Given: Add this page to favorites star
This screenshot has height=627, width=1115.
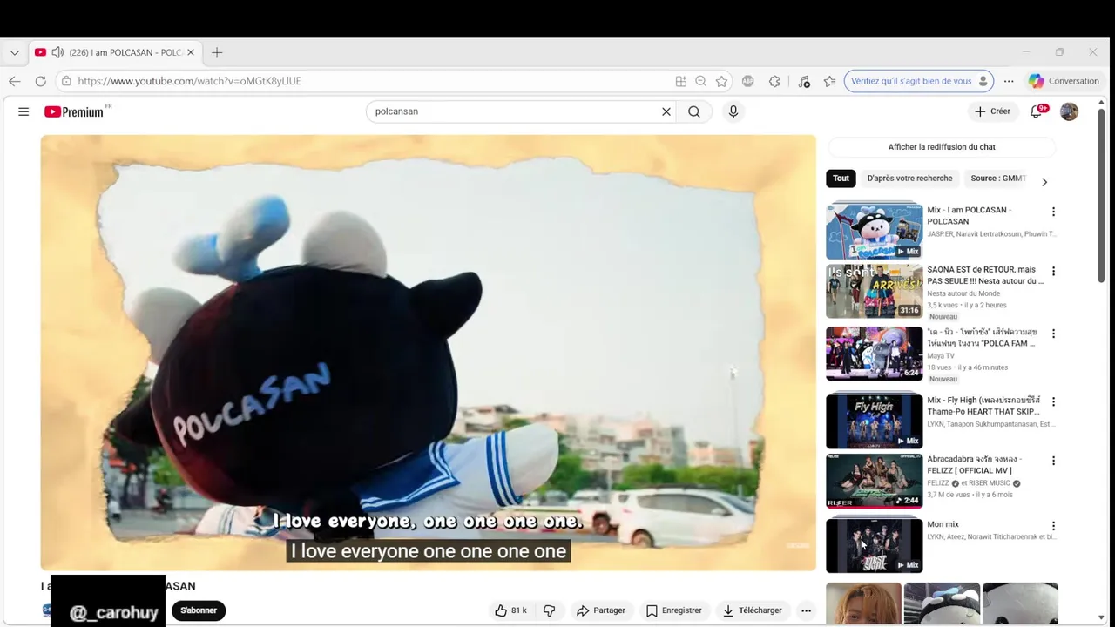Looking at the screenshot, I should click(x=721, y=81).
